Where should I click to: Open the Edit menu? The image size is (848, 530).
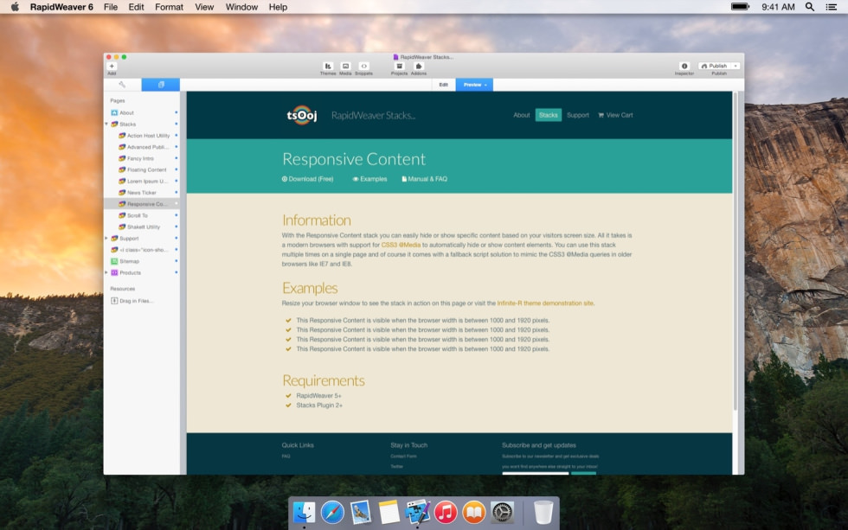point(136,7)
